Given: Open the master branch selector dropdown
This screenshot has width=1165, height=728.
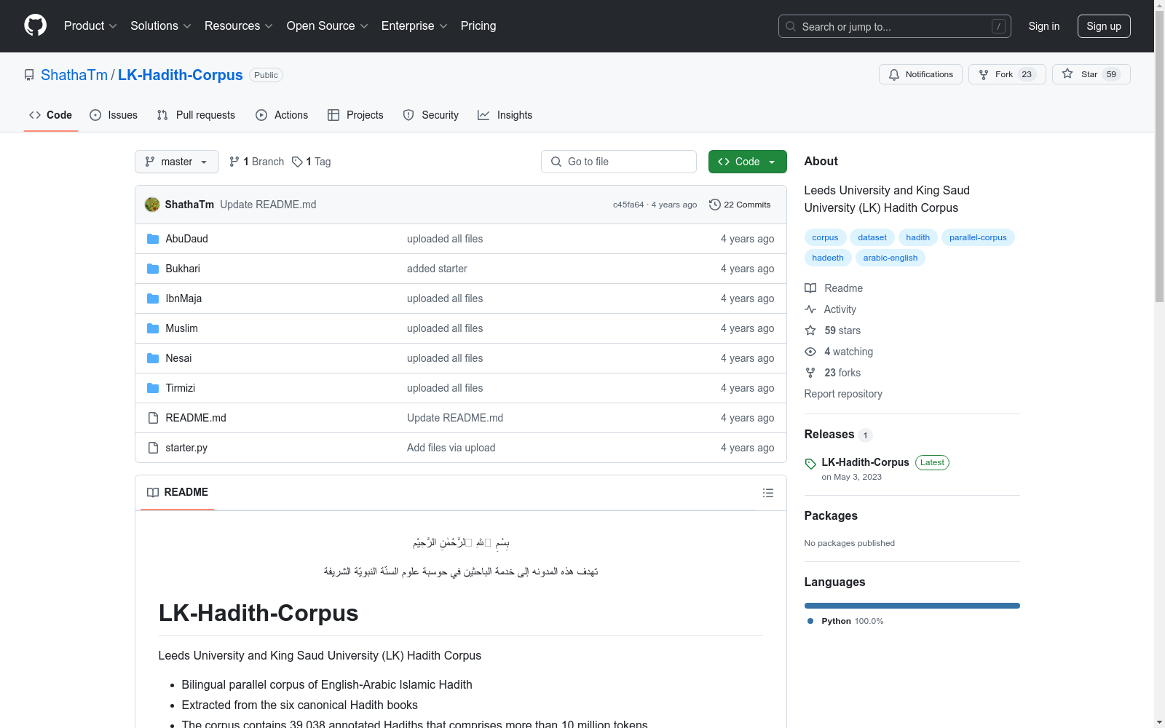Looking at the screenshot, I should pos(177,162).
